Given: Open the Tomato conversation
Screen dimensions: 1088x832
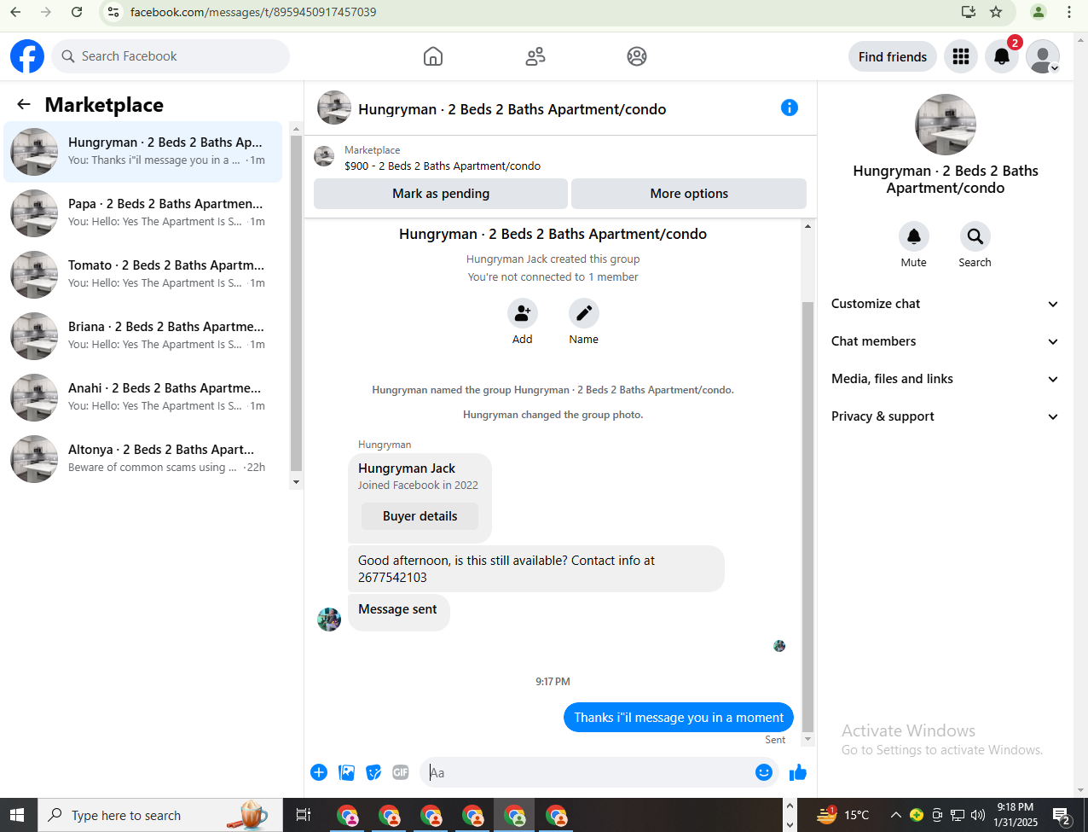Looking at the screenshot, I should [143, 275].
